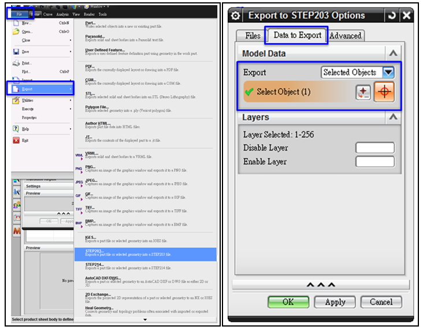Image resolution: width=423 pixels, height=330 pixels.
Task: Click the gear icon in dialog title
Action: [236, 16]
